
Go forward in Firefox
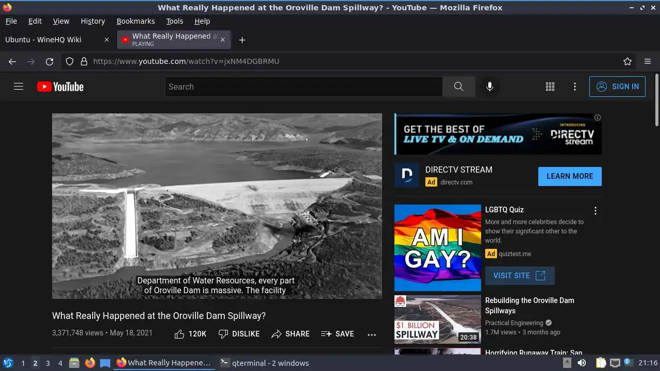click(x=31, y=61)
